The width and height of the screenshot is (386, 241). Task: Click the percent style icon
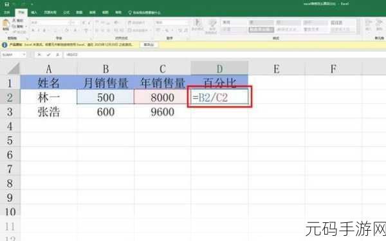pos(167,30)
